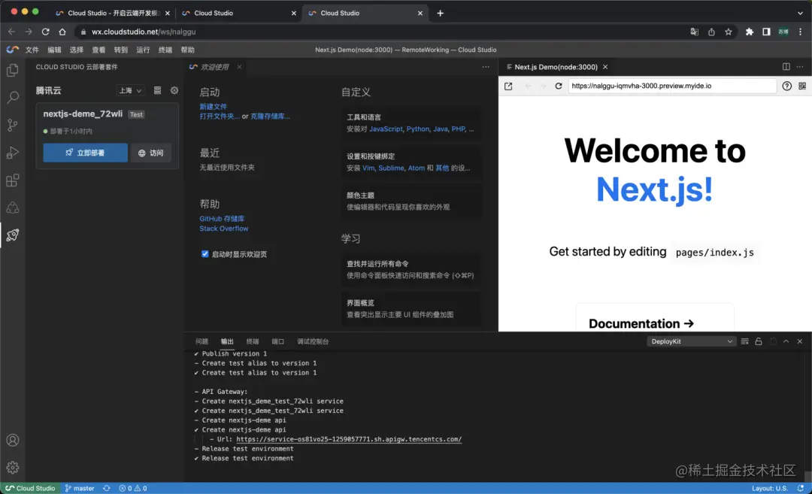Open the Search icon in activity bar

point(13,97)
